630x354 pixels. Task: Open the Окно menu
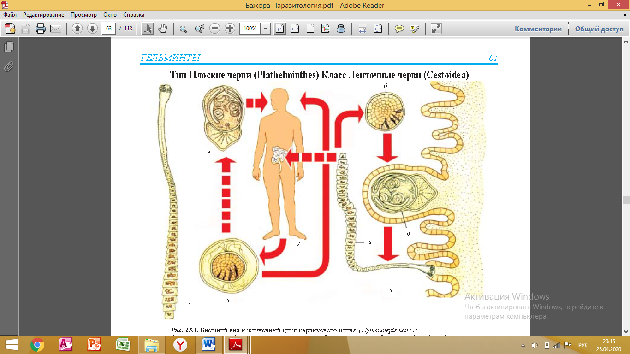click(x=110, y=15)
